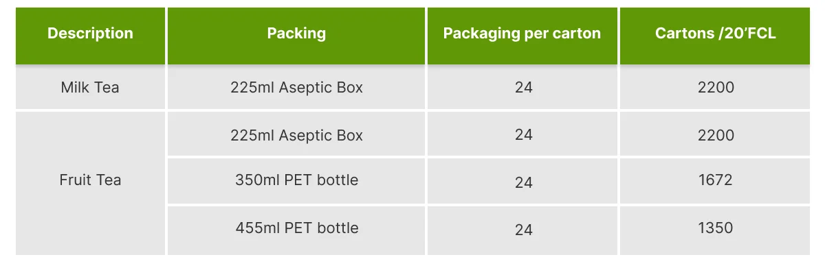Click the 350ml PET bottle cell
Screen dimensions: 825x279
pos(296,180)
